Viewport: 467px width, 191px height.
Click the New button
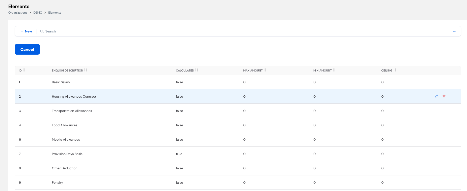(x=26, y=31)
